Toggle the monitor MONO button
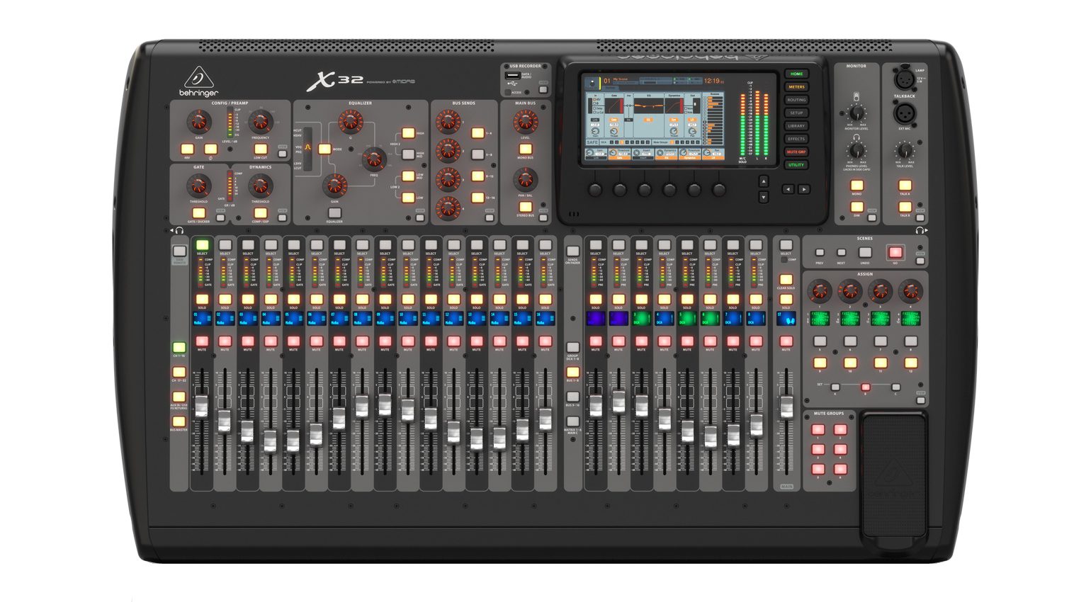1091x602 pixels. pos(857,186)
